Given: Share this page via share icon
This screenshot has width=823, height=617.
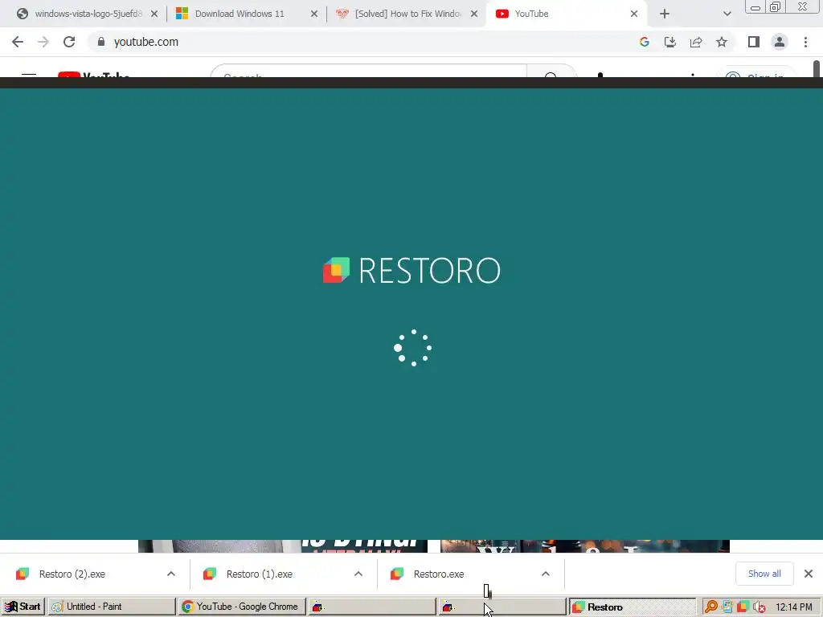Looking at the screenshot, I should click(x=696, y=42).
